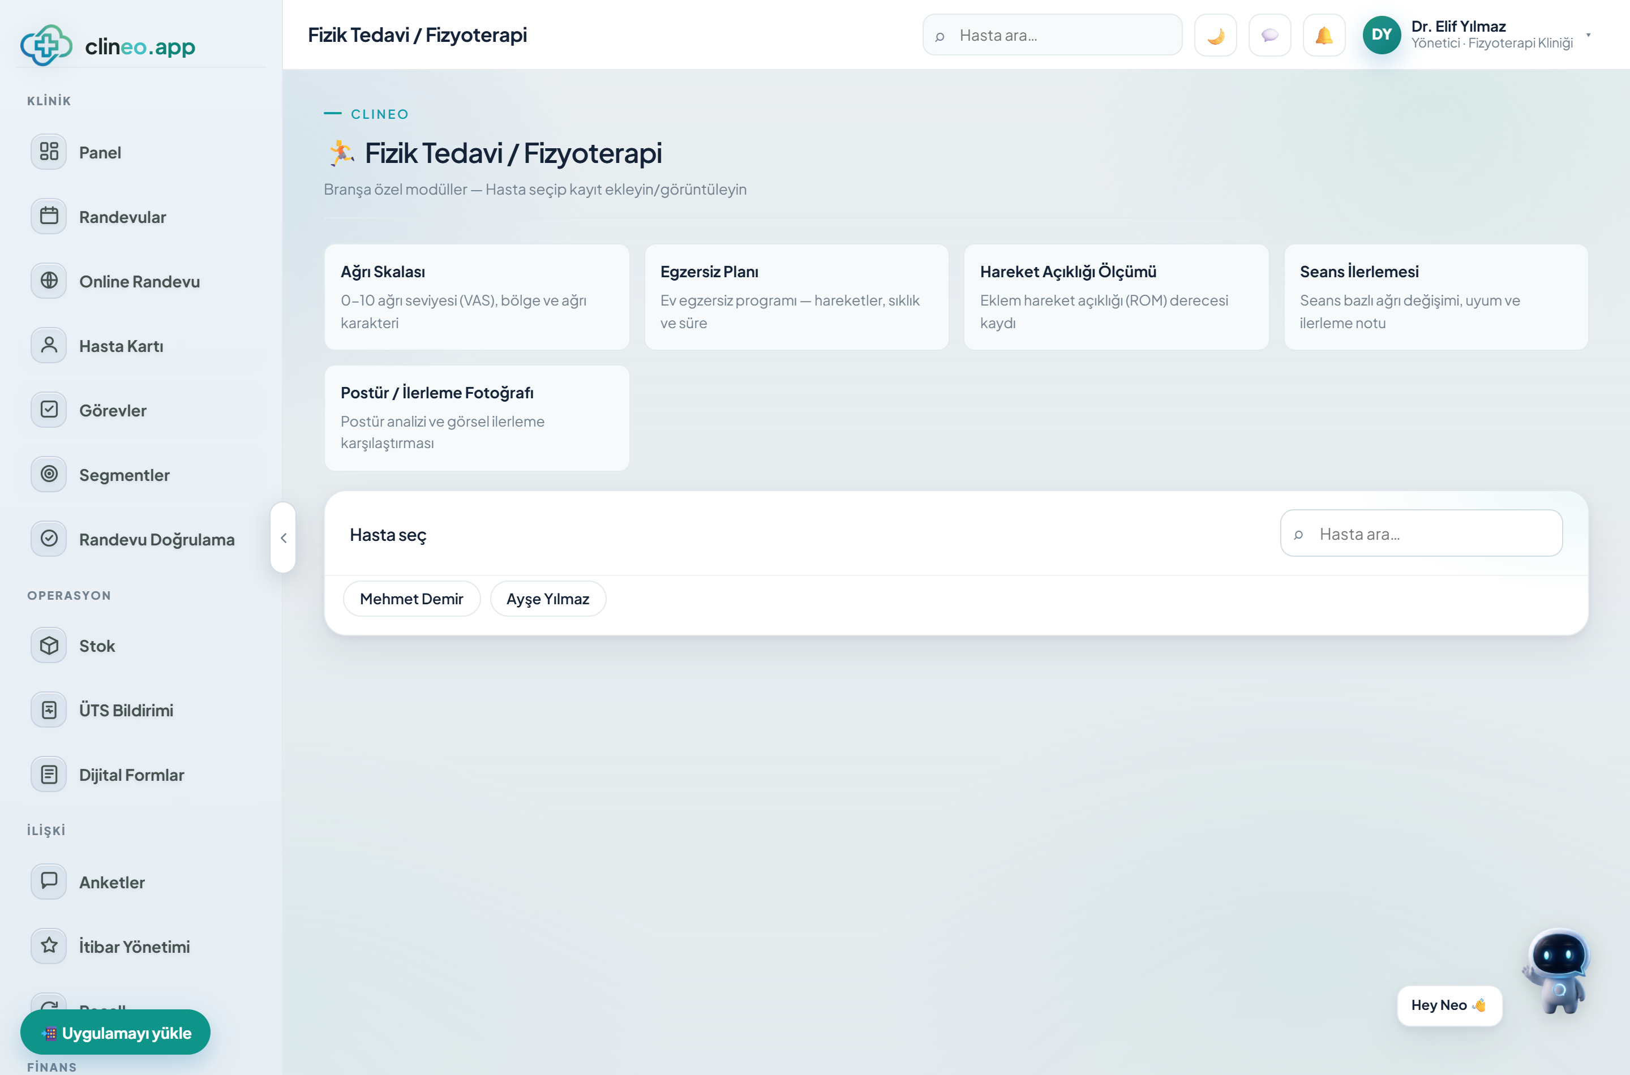Click the Uygulamayı yükle install button
This screenshot has height=1075, width=1630.
[115, 1032]
